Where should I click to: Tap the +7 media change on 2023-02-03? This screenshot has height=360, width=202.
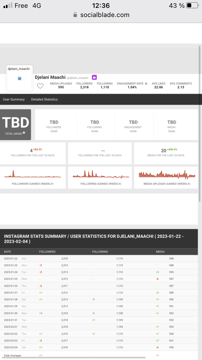coord(158,341)
